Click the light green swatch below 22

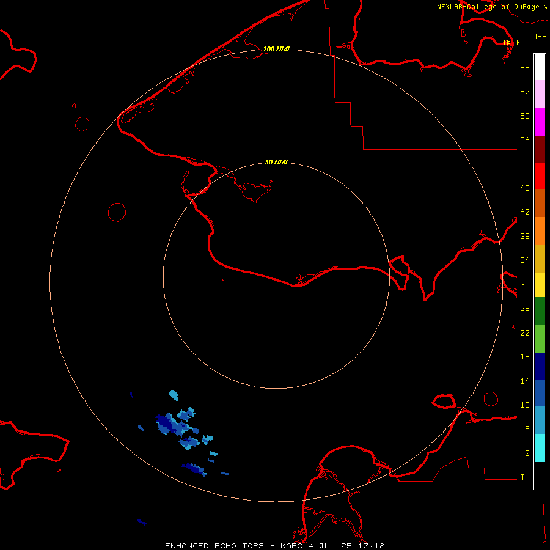point(540,339)
